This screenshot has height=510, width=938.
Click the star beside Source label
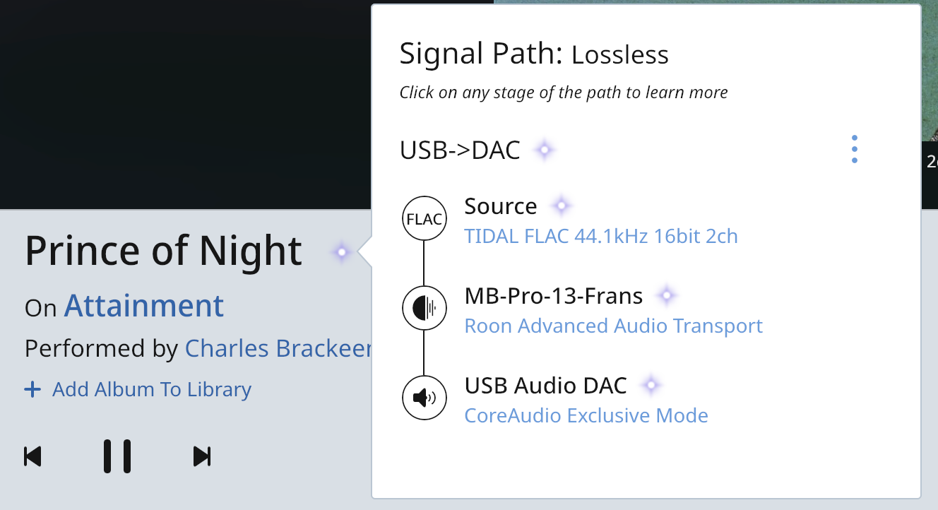[561, 206]
